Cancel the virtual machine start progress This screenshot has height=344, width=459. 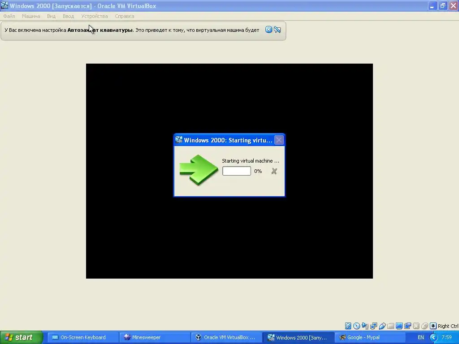pos(274,171)
